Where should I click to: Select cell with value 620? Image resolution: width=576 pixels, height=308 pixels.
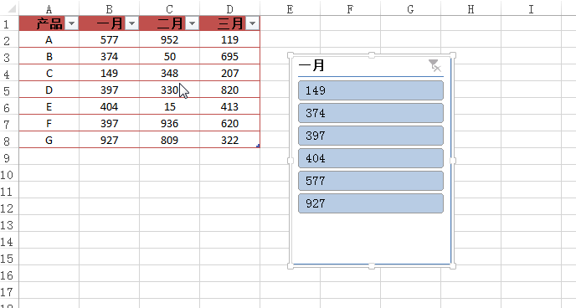click(229, 123)
